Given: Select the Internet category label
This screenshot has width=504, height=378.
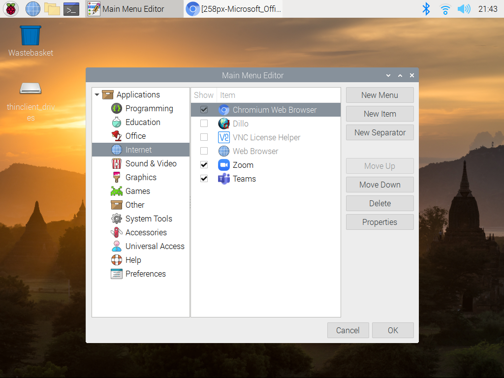Looking at the screenshot, I should pos(138,150).
